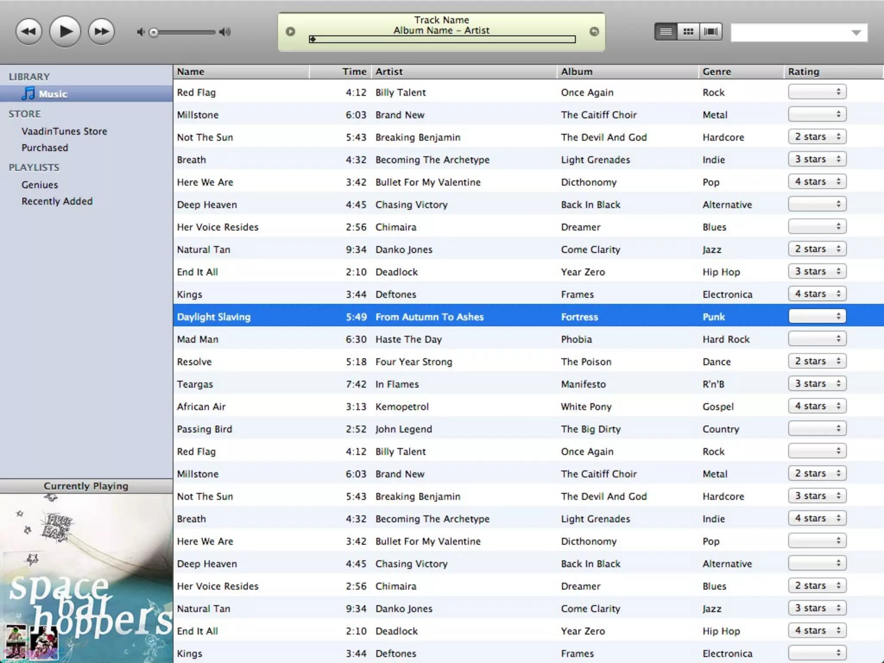Open the rating dropdown for Daylight Slaving
Image resolution: width=884 pixels, height=663 pixels.
tap(817, 316)
